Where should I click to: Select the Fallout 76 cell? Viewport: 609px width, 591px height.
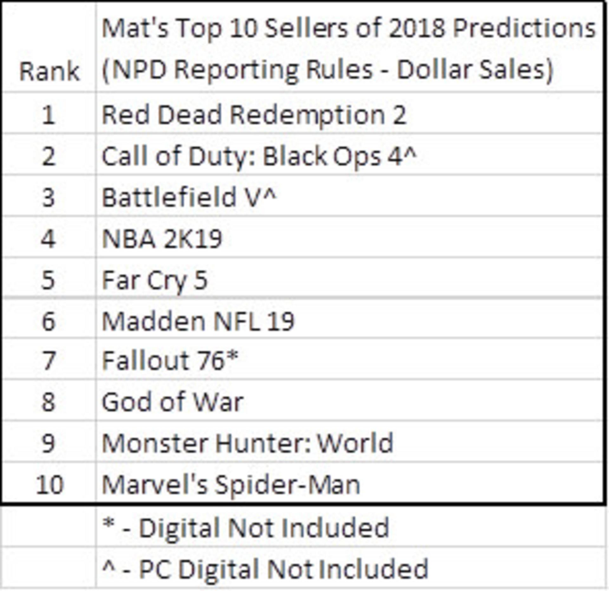349,359
